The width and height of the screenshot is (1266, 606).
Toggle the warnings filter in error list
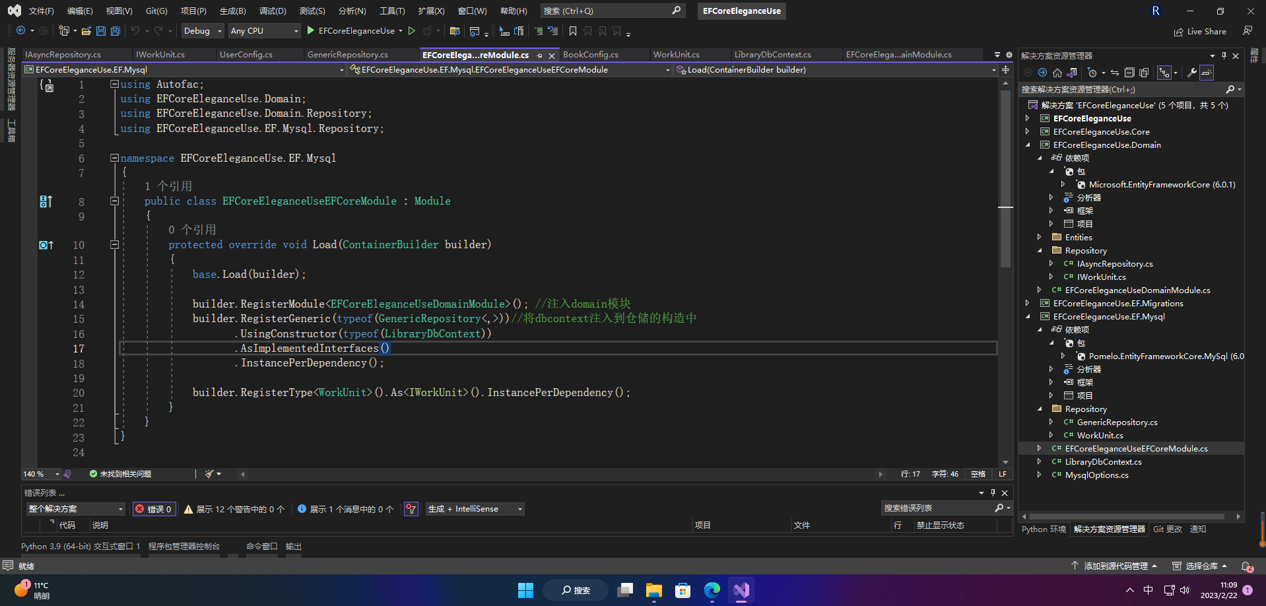coord(234,509)
